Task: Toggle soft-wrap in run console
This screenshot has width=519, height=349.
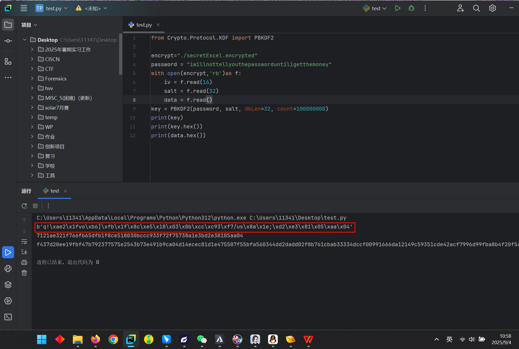Action: (x=24, y=241)
